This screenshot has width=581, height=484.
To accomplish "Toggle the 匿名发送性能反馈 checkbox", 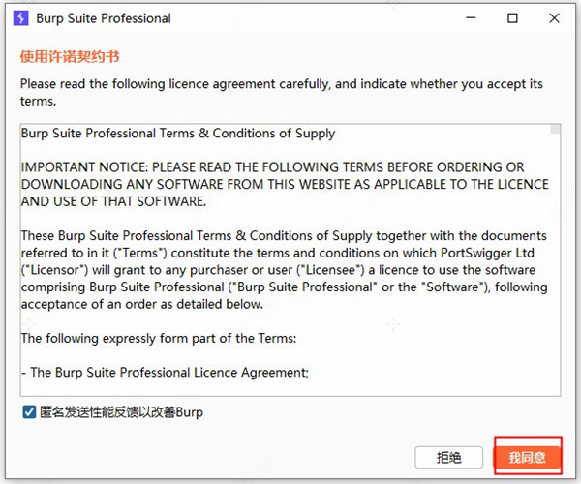I will (28, 412).
